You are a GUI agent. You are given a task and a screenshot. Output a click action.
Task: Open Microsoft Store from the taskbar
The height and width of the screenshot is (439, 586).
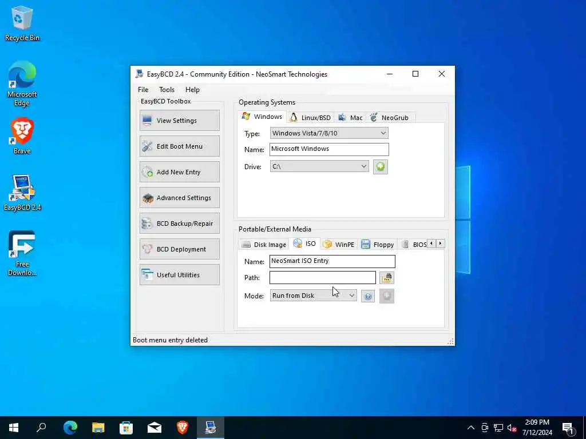click(126, 428)
